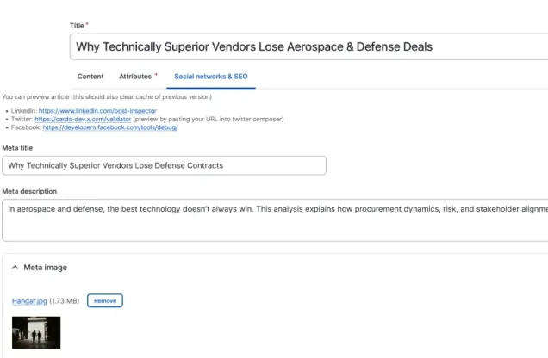Image resolution: width=548 pixels, height=358 pixels.
Task: Click the hangar image thumbnail preview
Action: [x=36, y=331]
